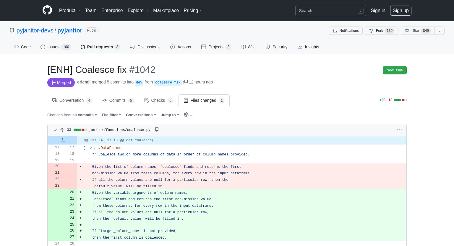This screenshot has height=246, width=454.
Task: Select the Files changed tab
Action: point(204,100)
